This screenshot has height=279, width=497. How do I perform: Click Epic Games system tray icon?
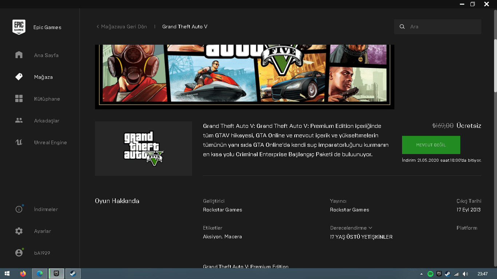tap(439, 274)
